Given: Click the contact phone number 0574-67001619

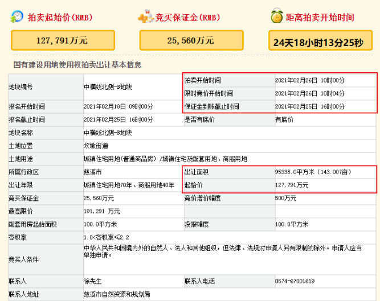Looking at the screenshot, I should pyautogui.click(x=295, y=281).
